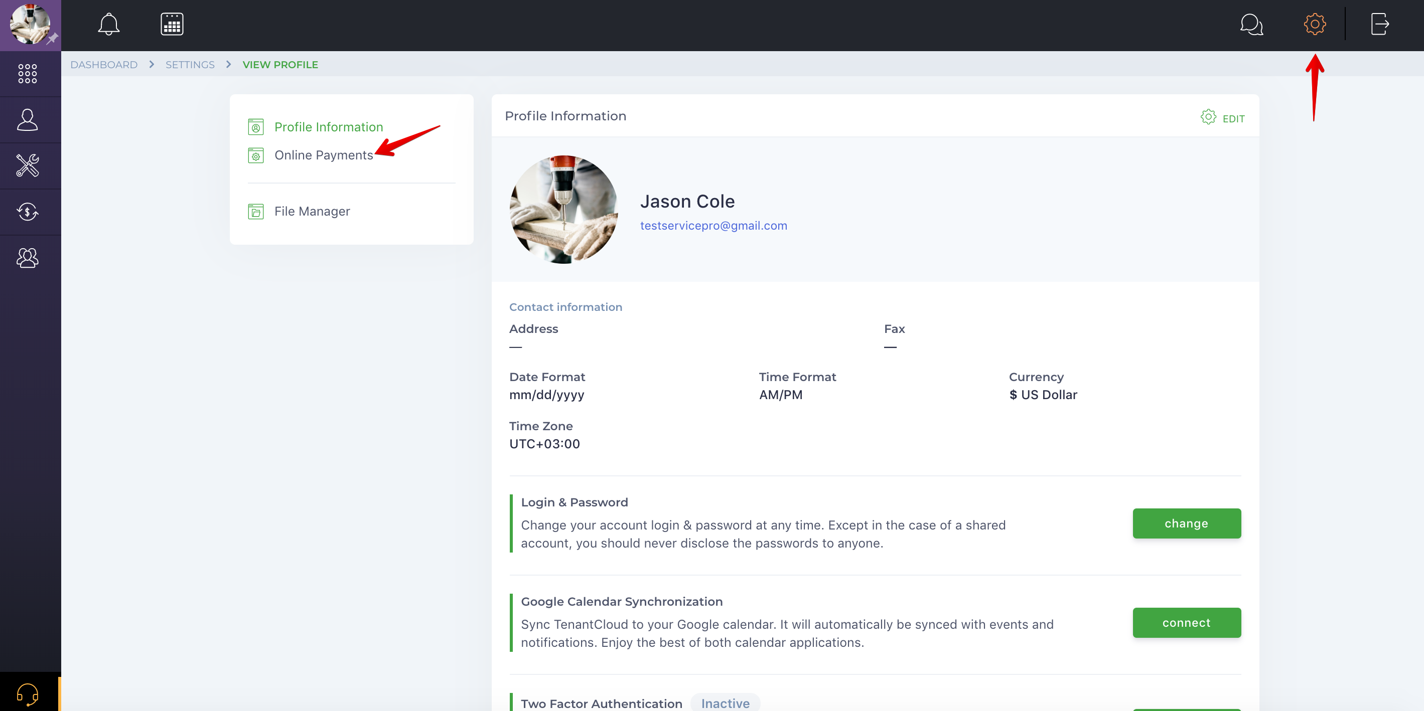Open the team members icon in sidebar

(28, 258)
